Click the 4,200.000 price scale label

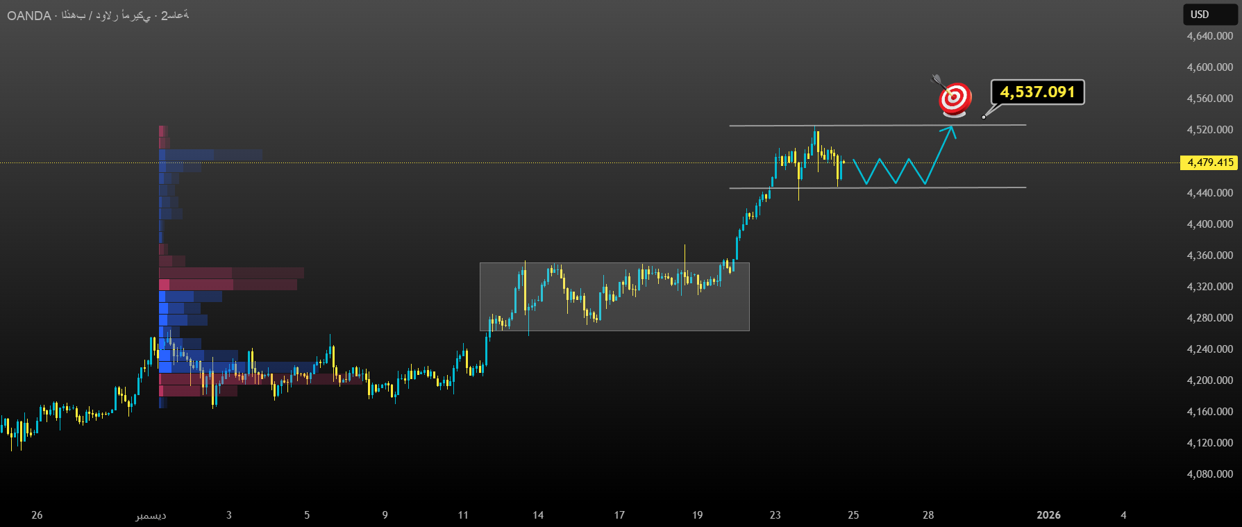(1209, 380)
